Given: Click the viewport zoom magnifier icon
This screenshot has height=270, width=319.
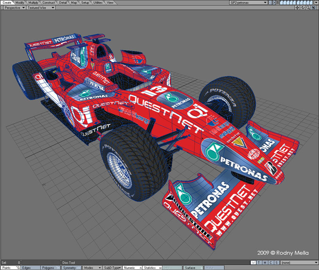Looking at the screenshot, I should click(x=308, y=8).
